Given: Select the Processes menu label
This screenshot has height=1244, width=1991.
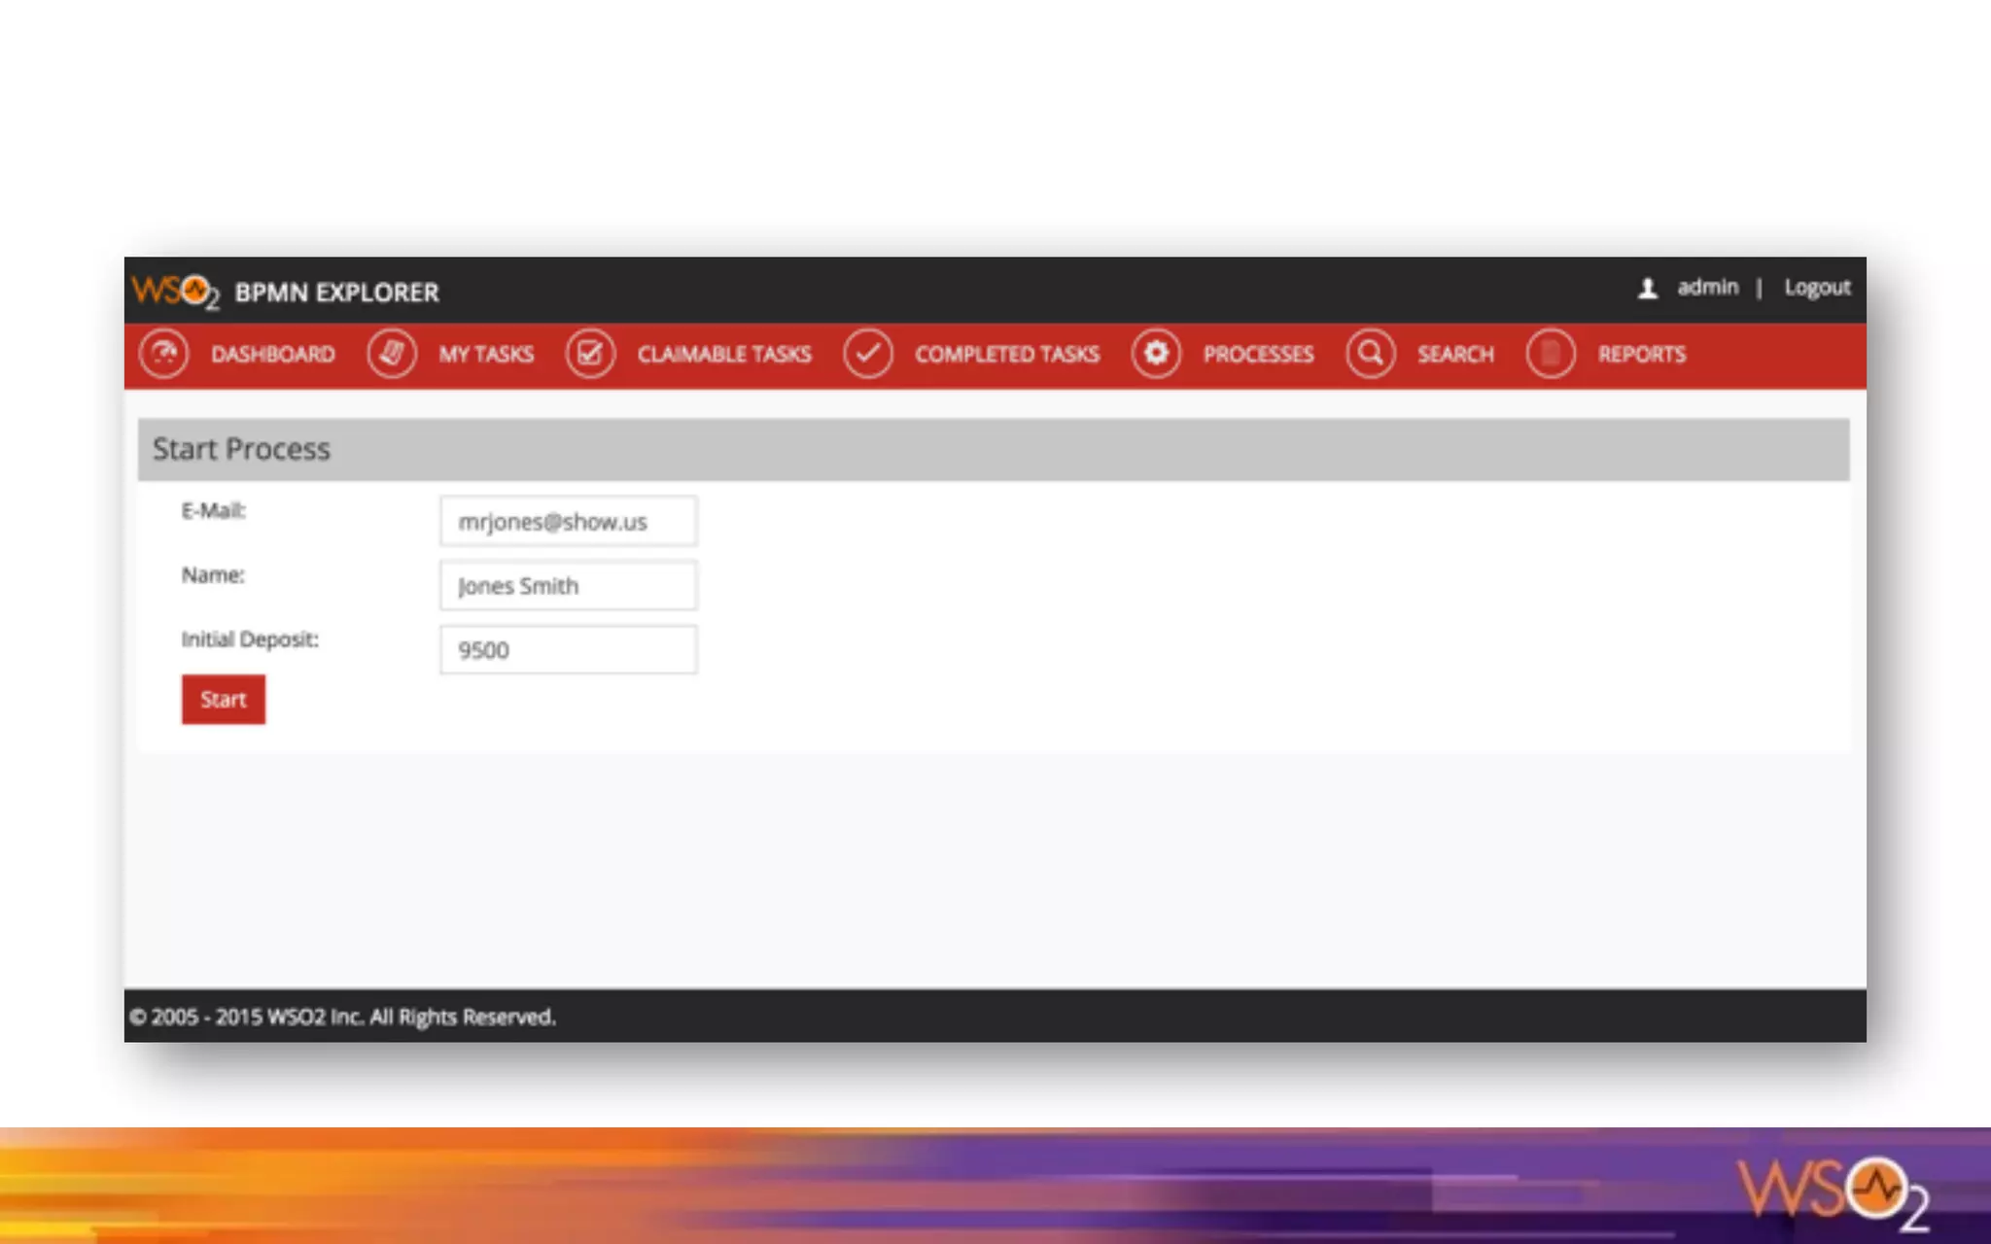Looking at the screenshot, I should click(1258, 355).
